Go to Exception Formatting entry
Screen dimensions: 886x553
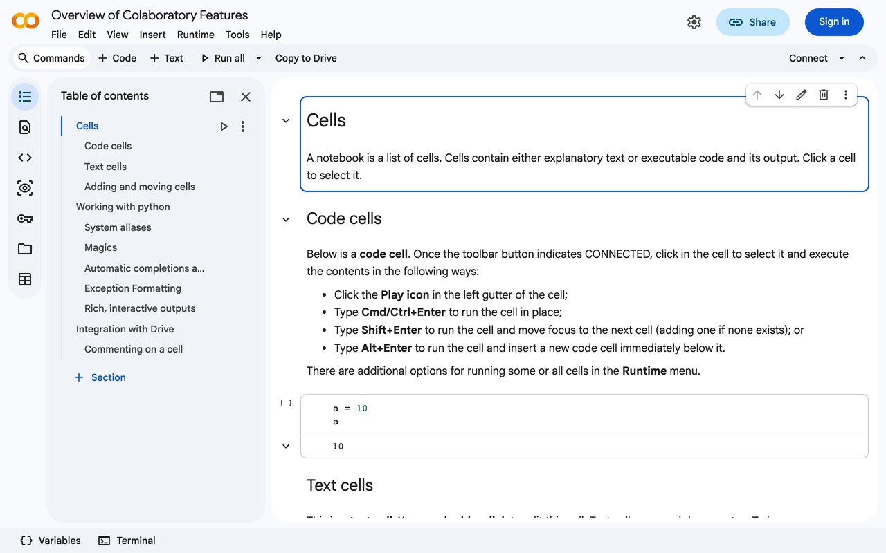(x=133, y=288)
